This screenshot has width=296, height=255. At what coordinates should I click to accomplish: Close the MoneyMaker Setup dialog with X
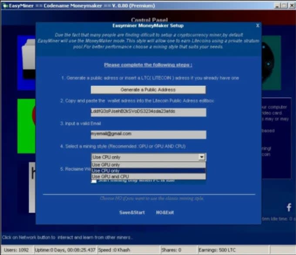pos(258,26)
